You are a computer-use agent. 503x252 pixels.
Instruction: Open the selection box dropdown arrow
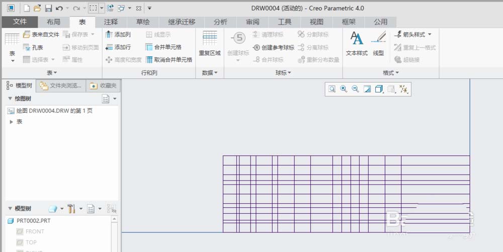point(102,8)
